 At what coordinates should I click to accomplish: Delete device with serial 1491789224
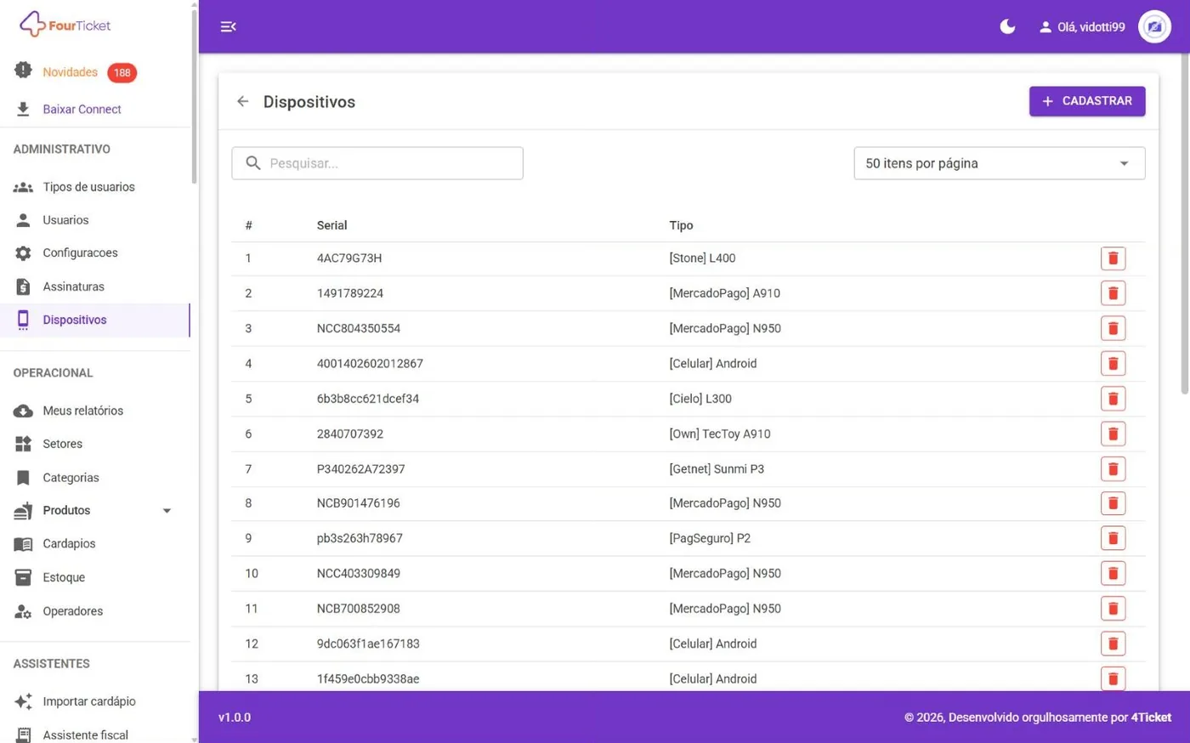click(1113, 293)
